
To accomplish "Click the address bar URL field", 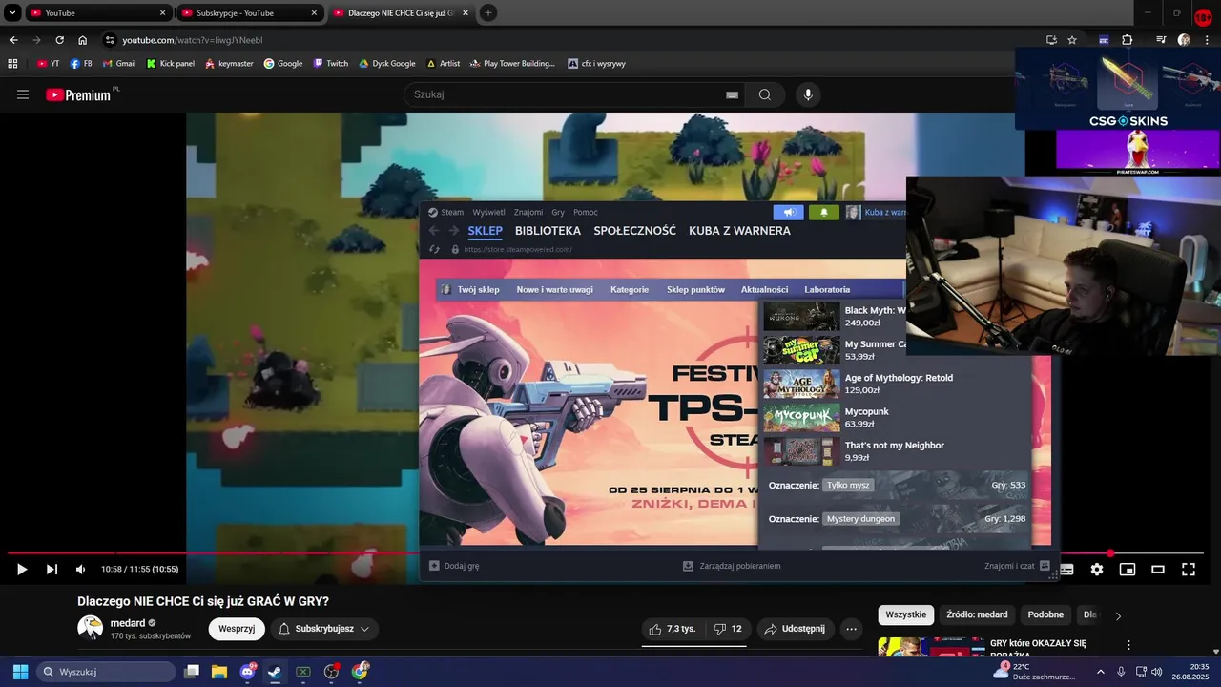I will pos(572,40).
